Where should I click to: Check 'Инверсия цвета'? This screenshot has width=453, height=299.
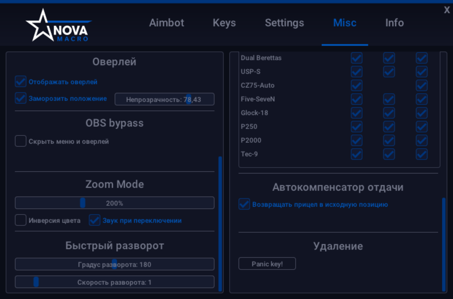(x=20, y=220)
